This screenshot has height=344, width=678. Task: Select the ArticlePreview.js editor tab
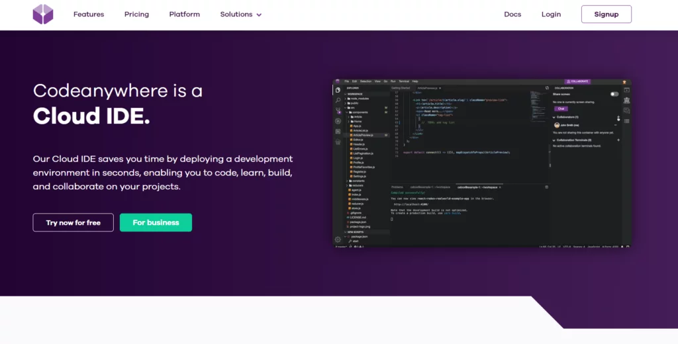click(x=427, y=88)
